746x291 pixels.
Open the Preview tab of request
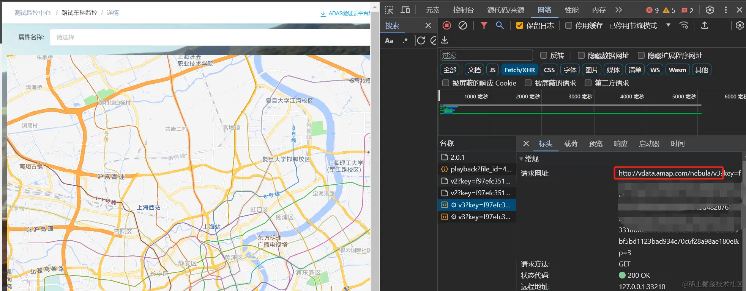pos(596,143)
